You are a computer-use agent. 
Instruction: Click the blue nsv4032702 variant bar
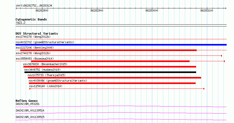pyautogui.click(x=121, y=45)
